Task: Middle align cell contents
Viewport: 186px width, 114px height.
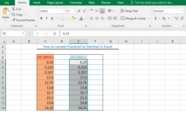Action: pyautogui.click(x=97, y=11)
